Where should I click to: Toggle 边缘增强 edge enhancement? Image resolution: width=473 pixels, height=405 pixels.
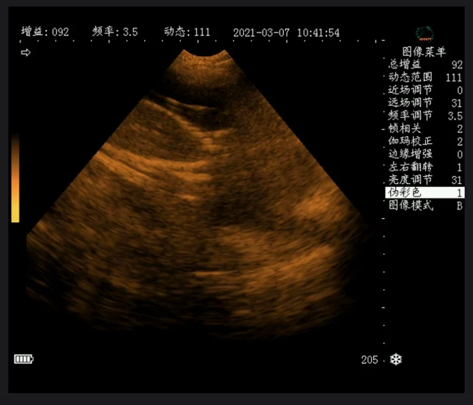pos(414,154)
